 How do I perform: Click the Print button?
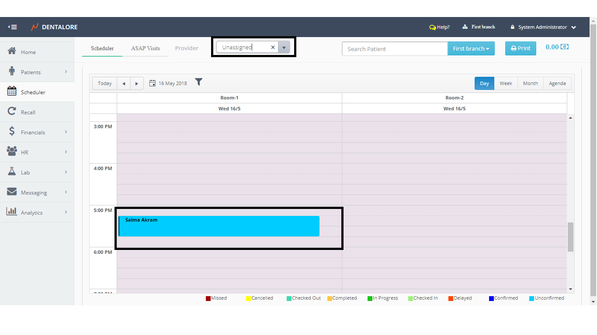pyautogui.click(x=520, y=48)
